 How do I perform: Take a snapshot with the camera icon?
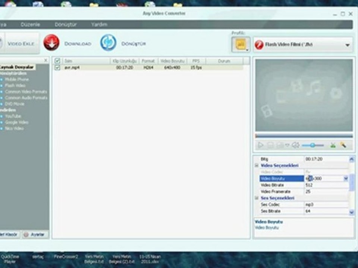pos(280,145)
